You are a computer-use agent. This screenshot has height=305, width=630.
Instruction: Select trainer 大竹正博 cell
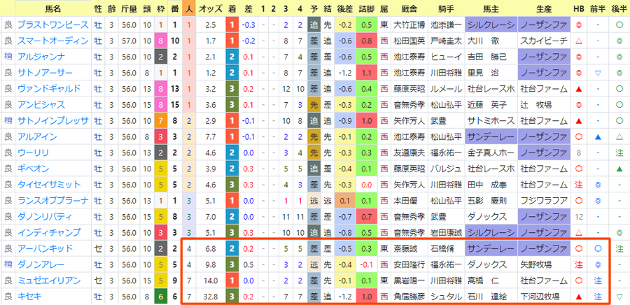click(x=409, y=25)
